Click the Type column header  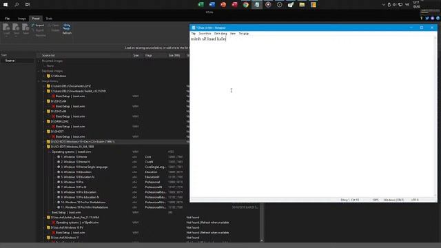point(136,55)
